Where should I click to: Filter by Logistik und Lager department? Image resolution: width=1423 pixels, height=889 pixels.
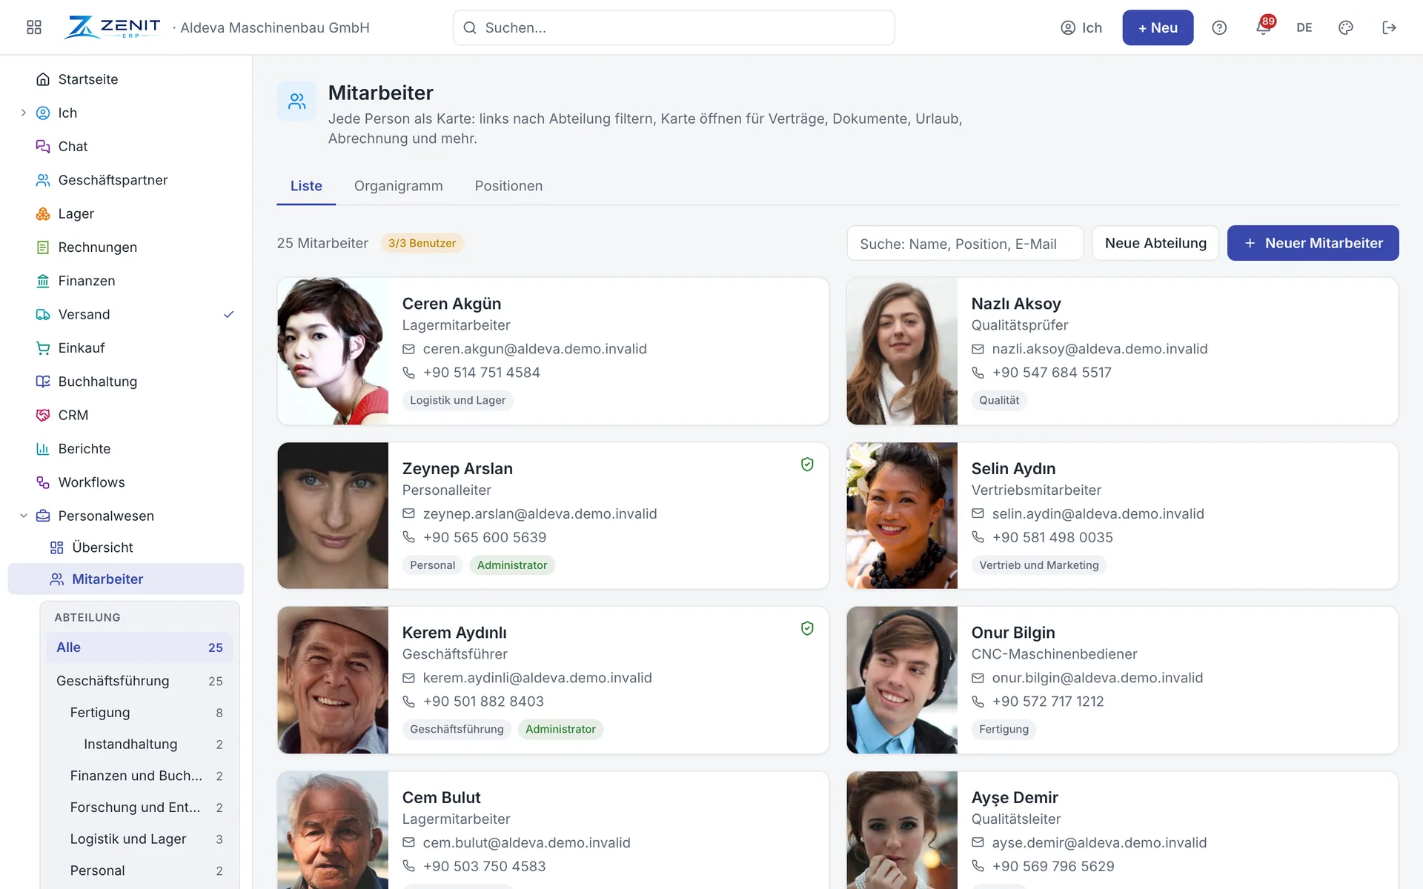pyautogui.click(x=140, y=839)
